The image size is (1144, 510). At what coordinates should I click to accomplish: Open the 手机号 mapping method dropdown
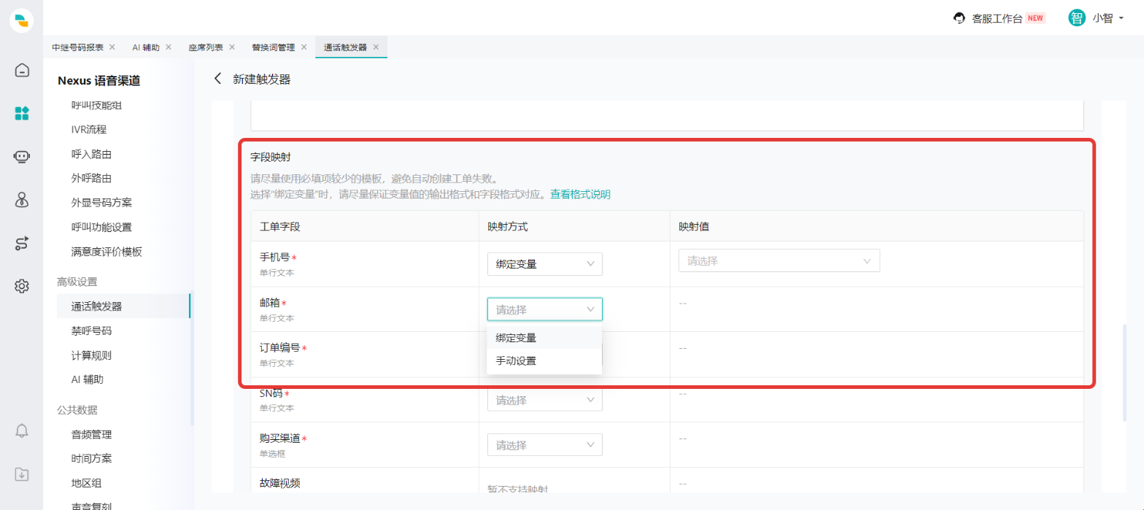(x=545, y=264)
